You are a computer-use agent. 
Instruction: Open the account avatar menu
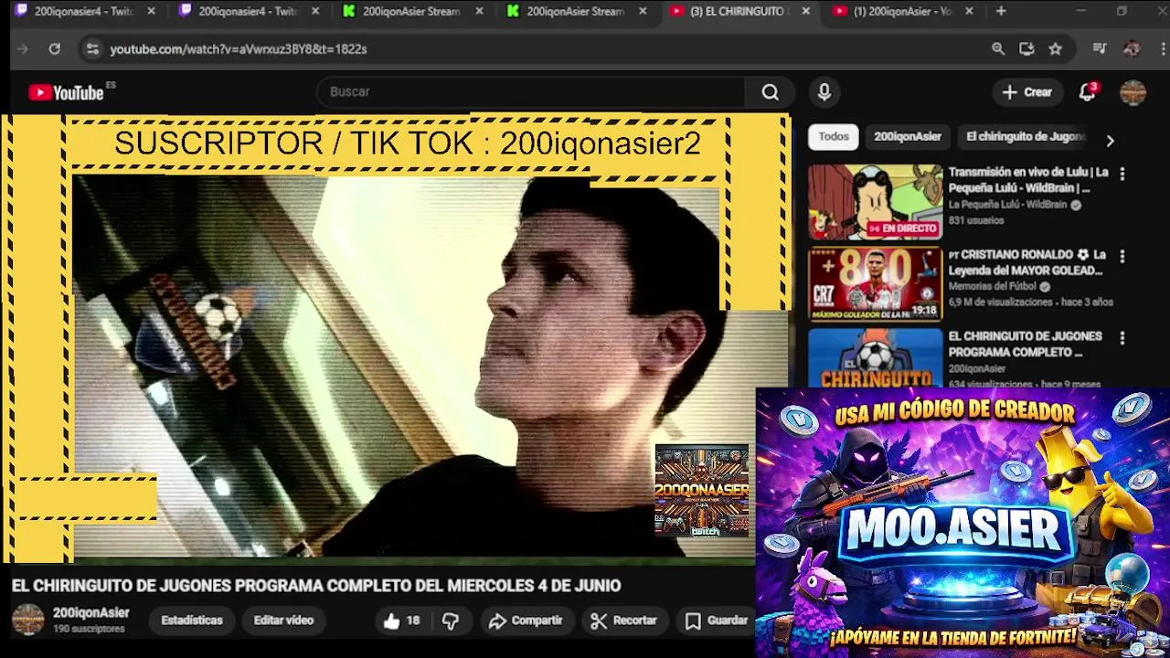(x=1133, y=92)
